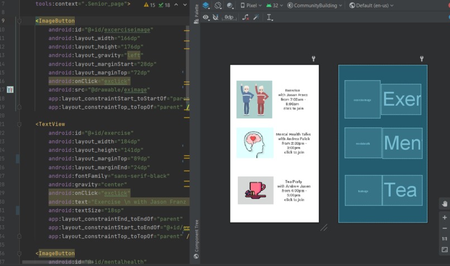The height and width of the screenshot is (266, 450).
Task: Select mentalhealth image box in blueprint
Action: (x=363, y=143)
